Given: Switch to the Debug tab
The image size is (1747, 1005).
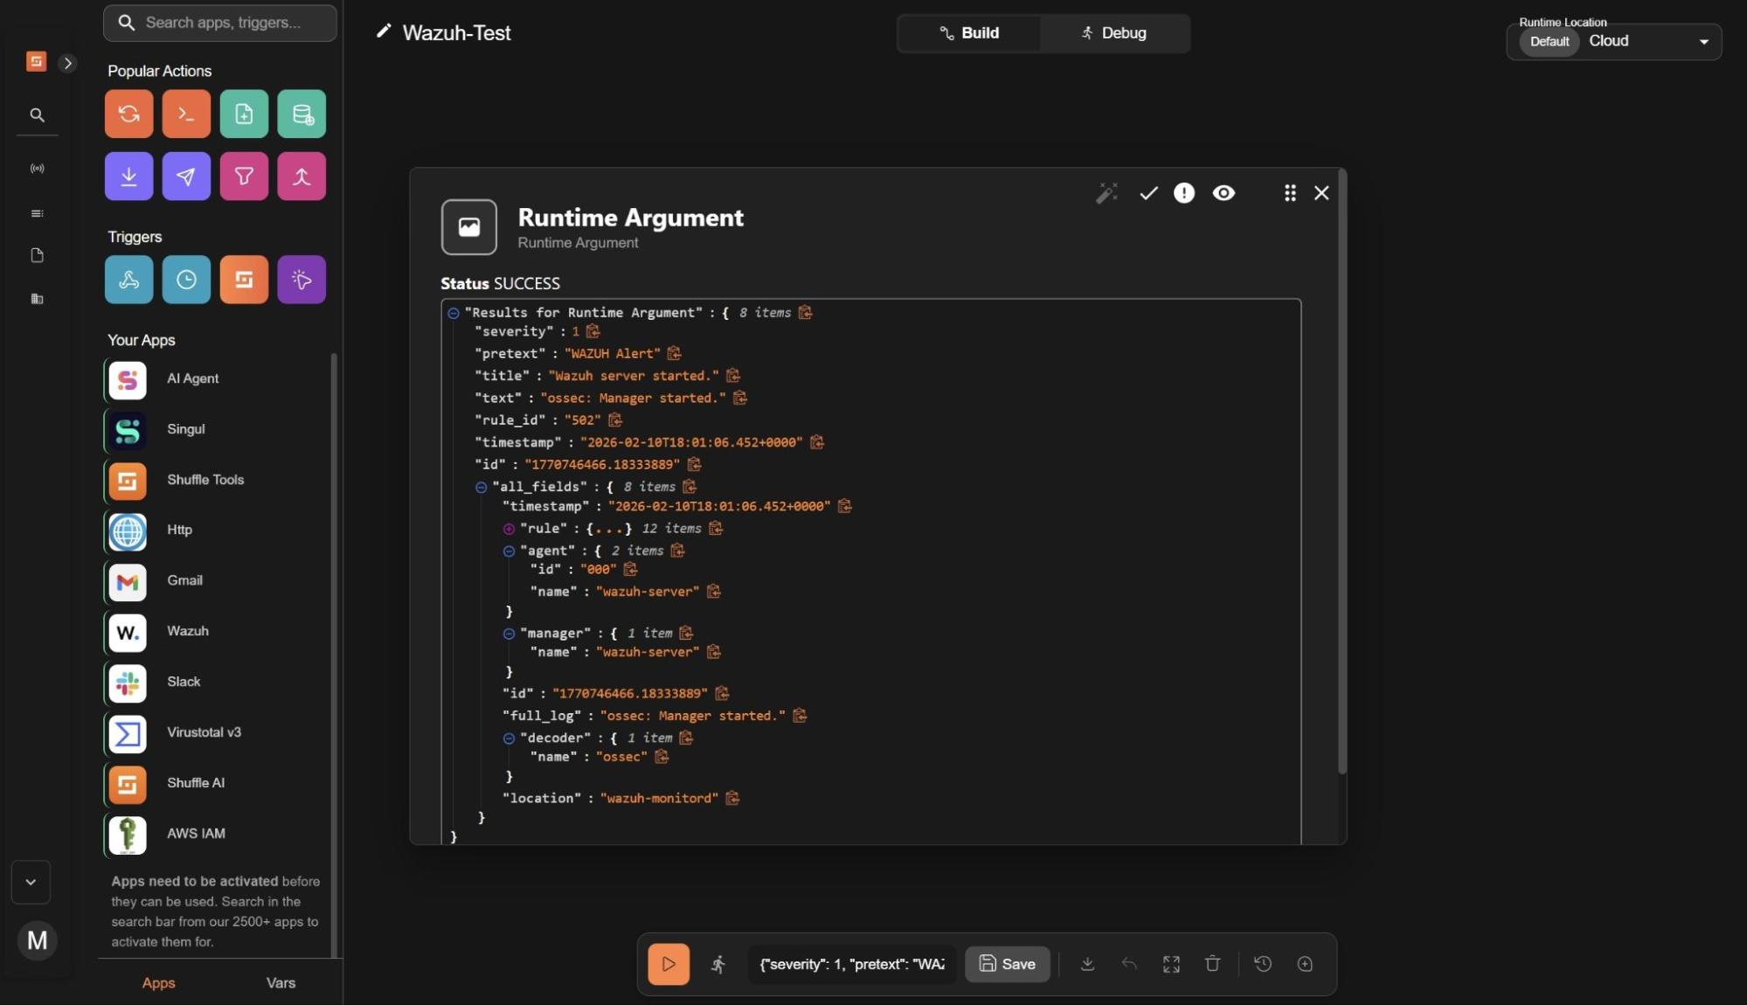Looking at the screenshot, I should pyautogui.click(x=1114, y=33).
